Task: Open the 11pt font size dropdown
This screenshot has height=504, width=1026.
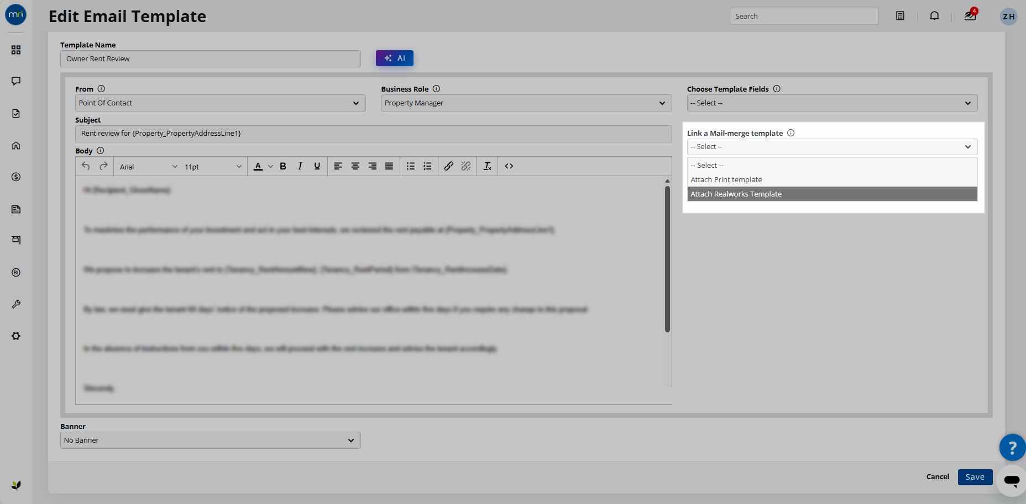Action: pos(213,167)
